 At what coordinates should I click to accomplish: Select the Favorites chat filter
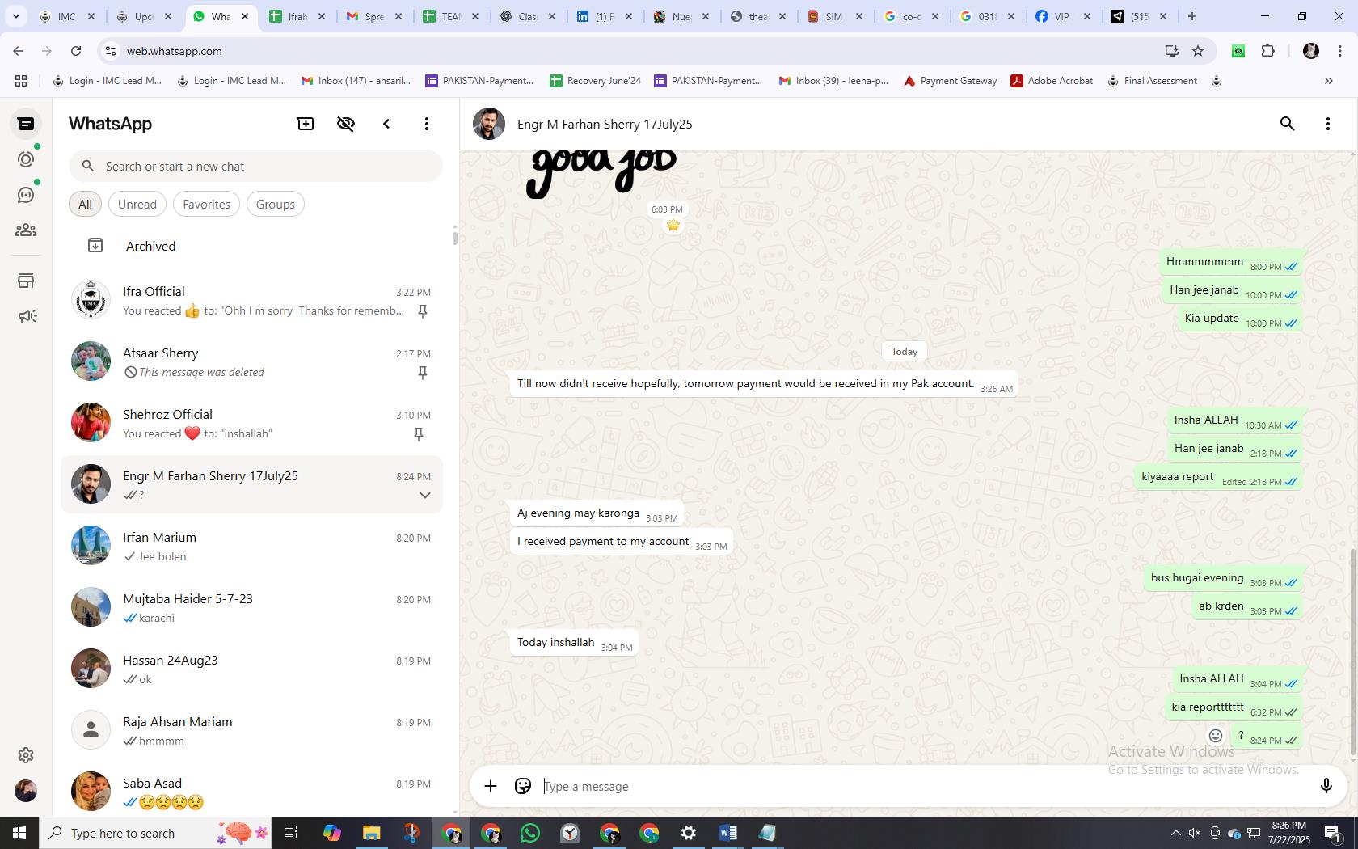point(206,205)
